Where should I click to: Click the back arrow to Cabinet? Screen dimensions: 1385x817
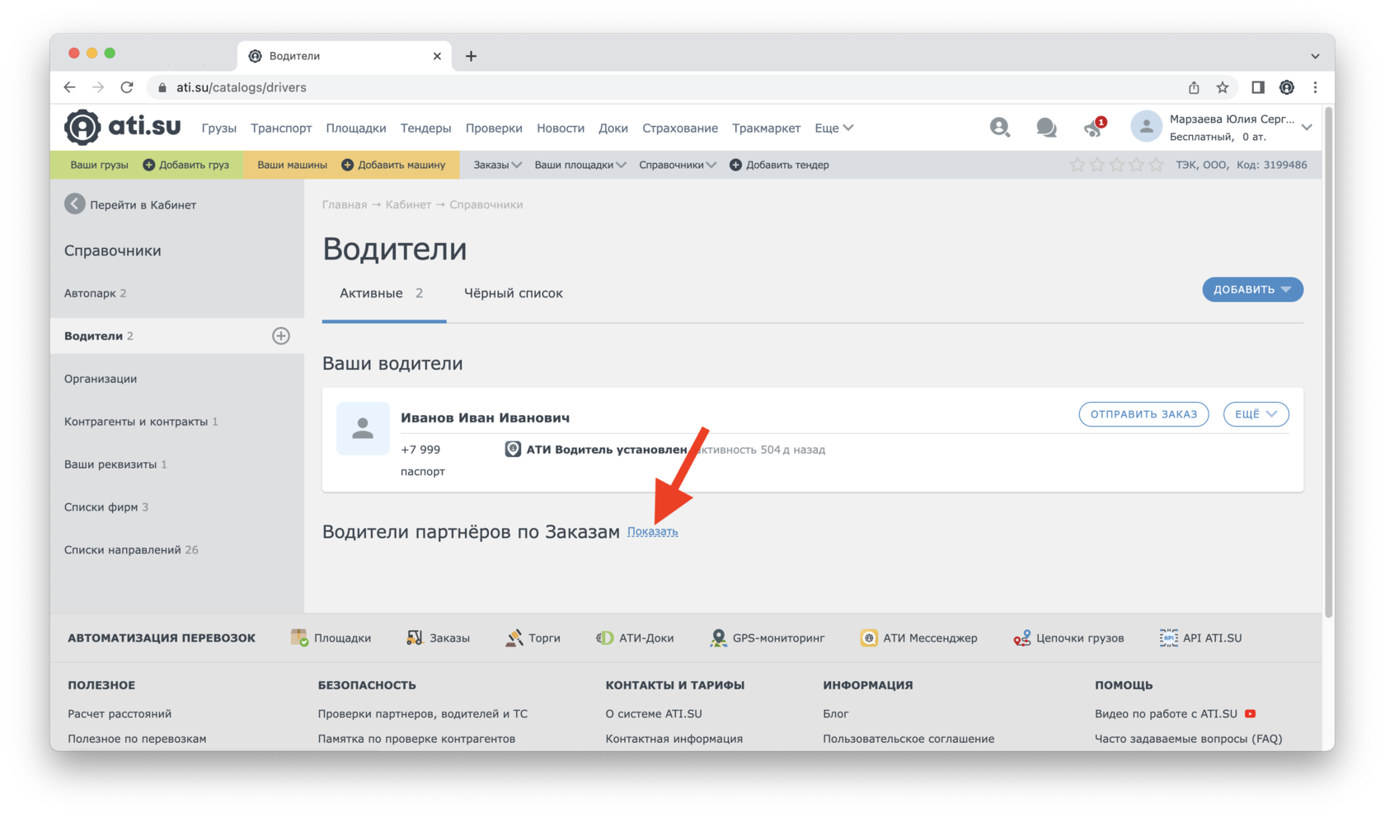pos(75,204)
